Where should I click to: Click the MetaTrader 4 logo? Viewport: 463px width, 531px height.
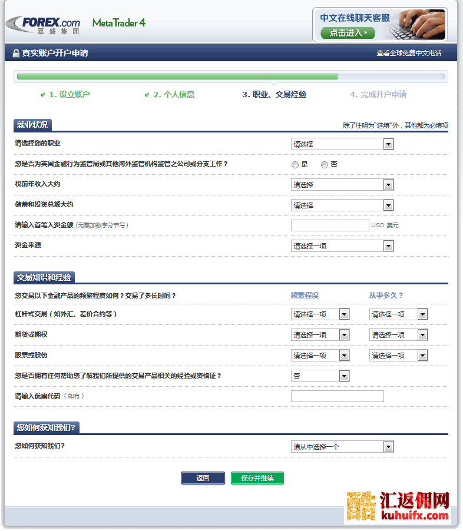click(118, 23)
